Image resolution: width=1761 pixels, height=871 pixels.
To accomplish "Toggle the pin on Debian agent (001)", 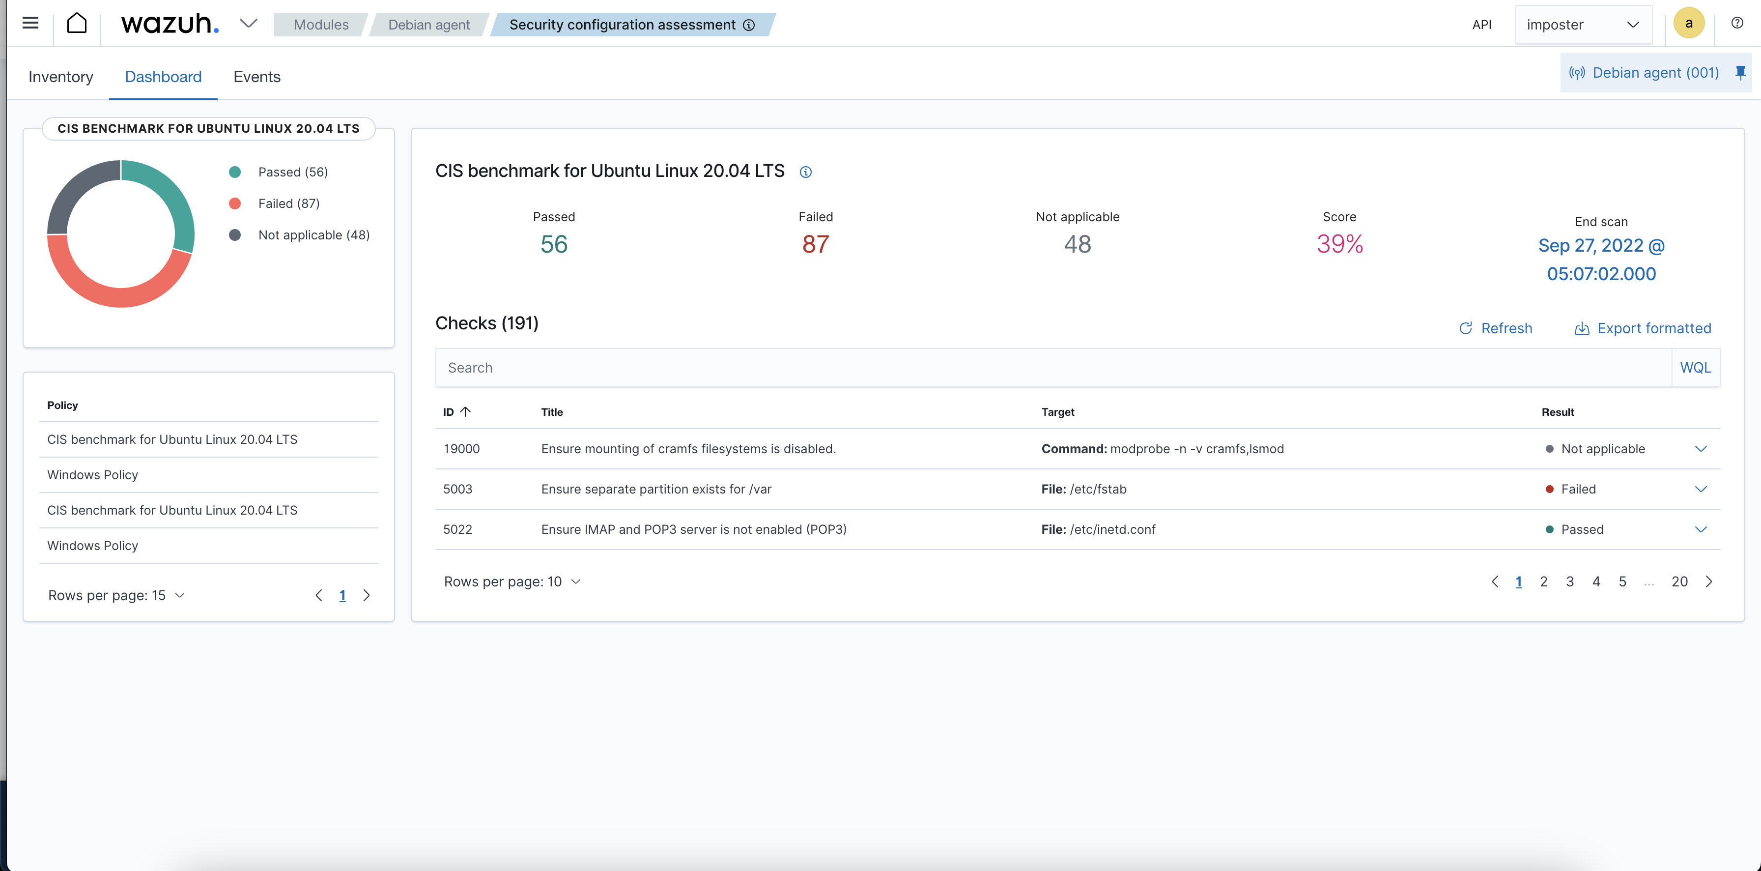I will (1740, 72).
